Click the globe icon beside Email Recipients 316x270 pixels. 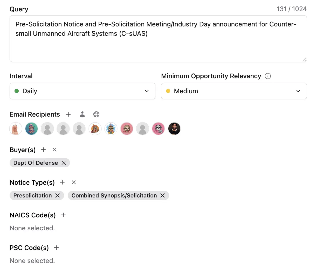tap(96, 114)
